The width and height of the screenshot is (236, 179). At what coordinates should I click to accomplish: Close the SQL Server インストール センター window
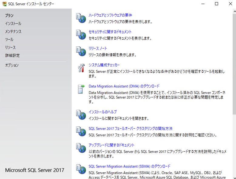point(231,4)
